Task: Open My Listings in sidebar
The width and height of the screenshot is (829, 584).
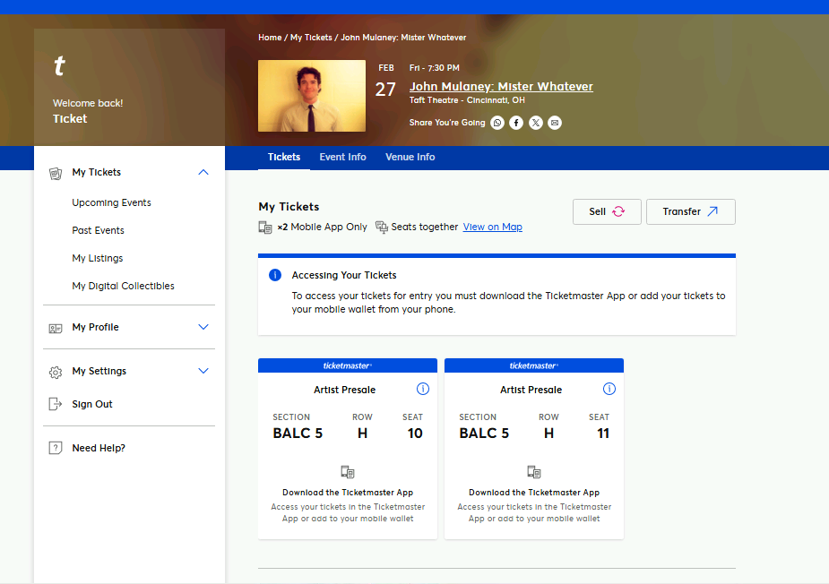Action: [x=98, y=258]
